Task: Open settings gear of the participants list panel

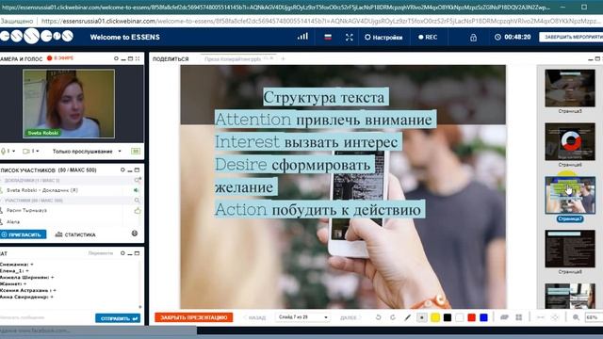Action: [x=122, y=169]
